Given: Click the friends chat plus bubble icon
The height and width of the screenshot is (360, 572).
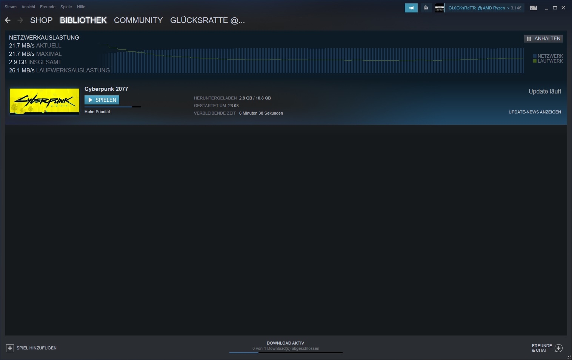Looking at the screenshot, I should pyautogui.click(x=559, y=348).
